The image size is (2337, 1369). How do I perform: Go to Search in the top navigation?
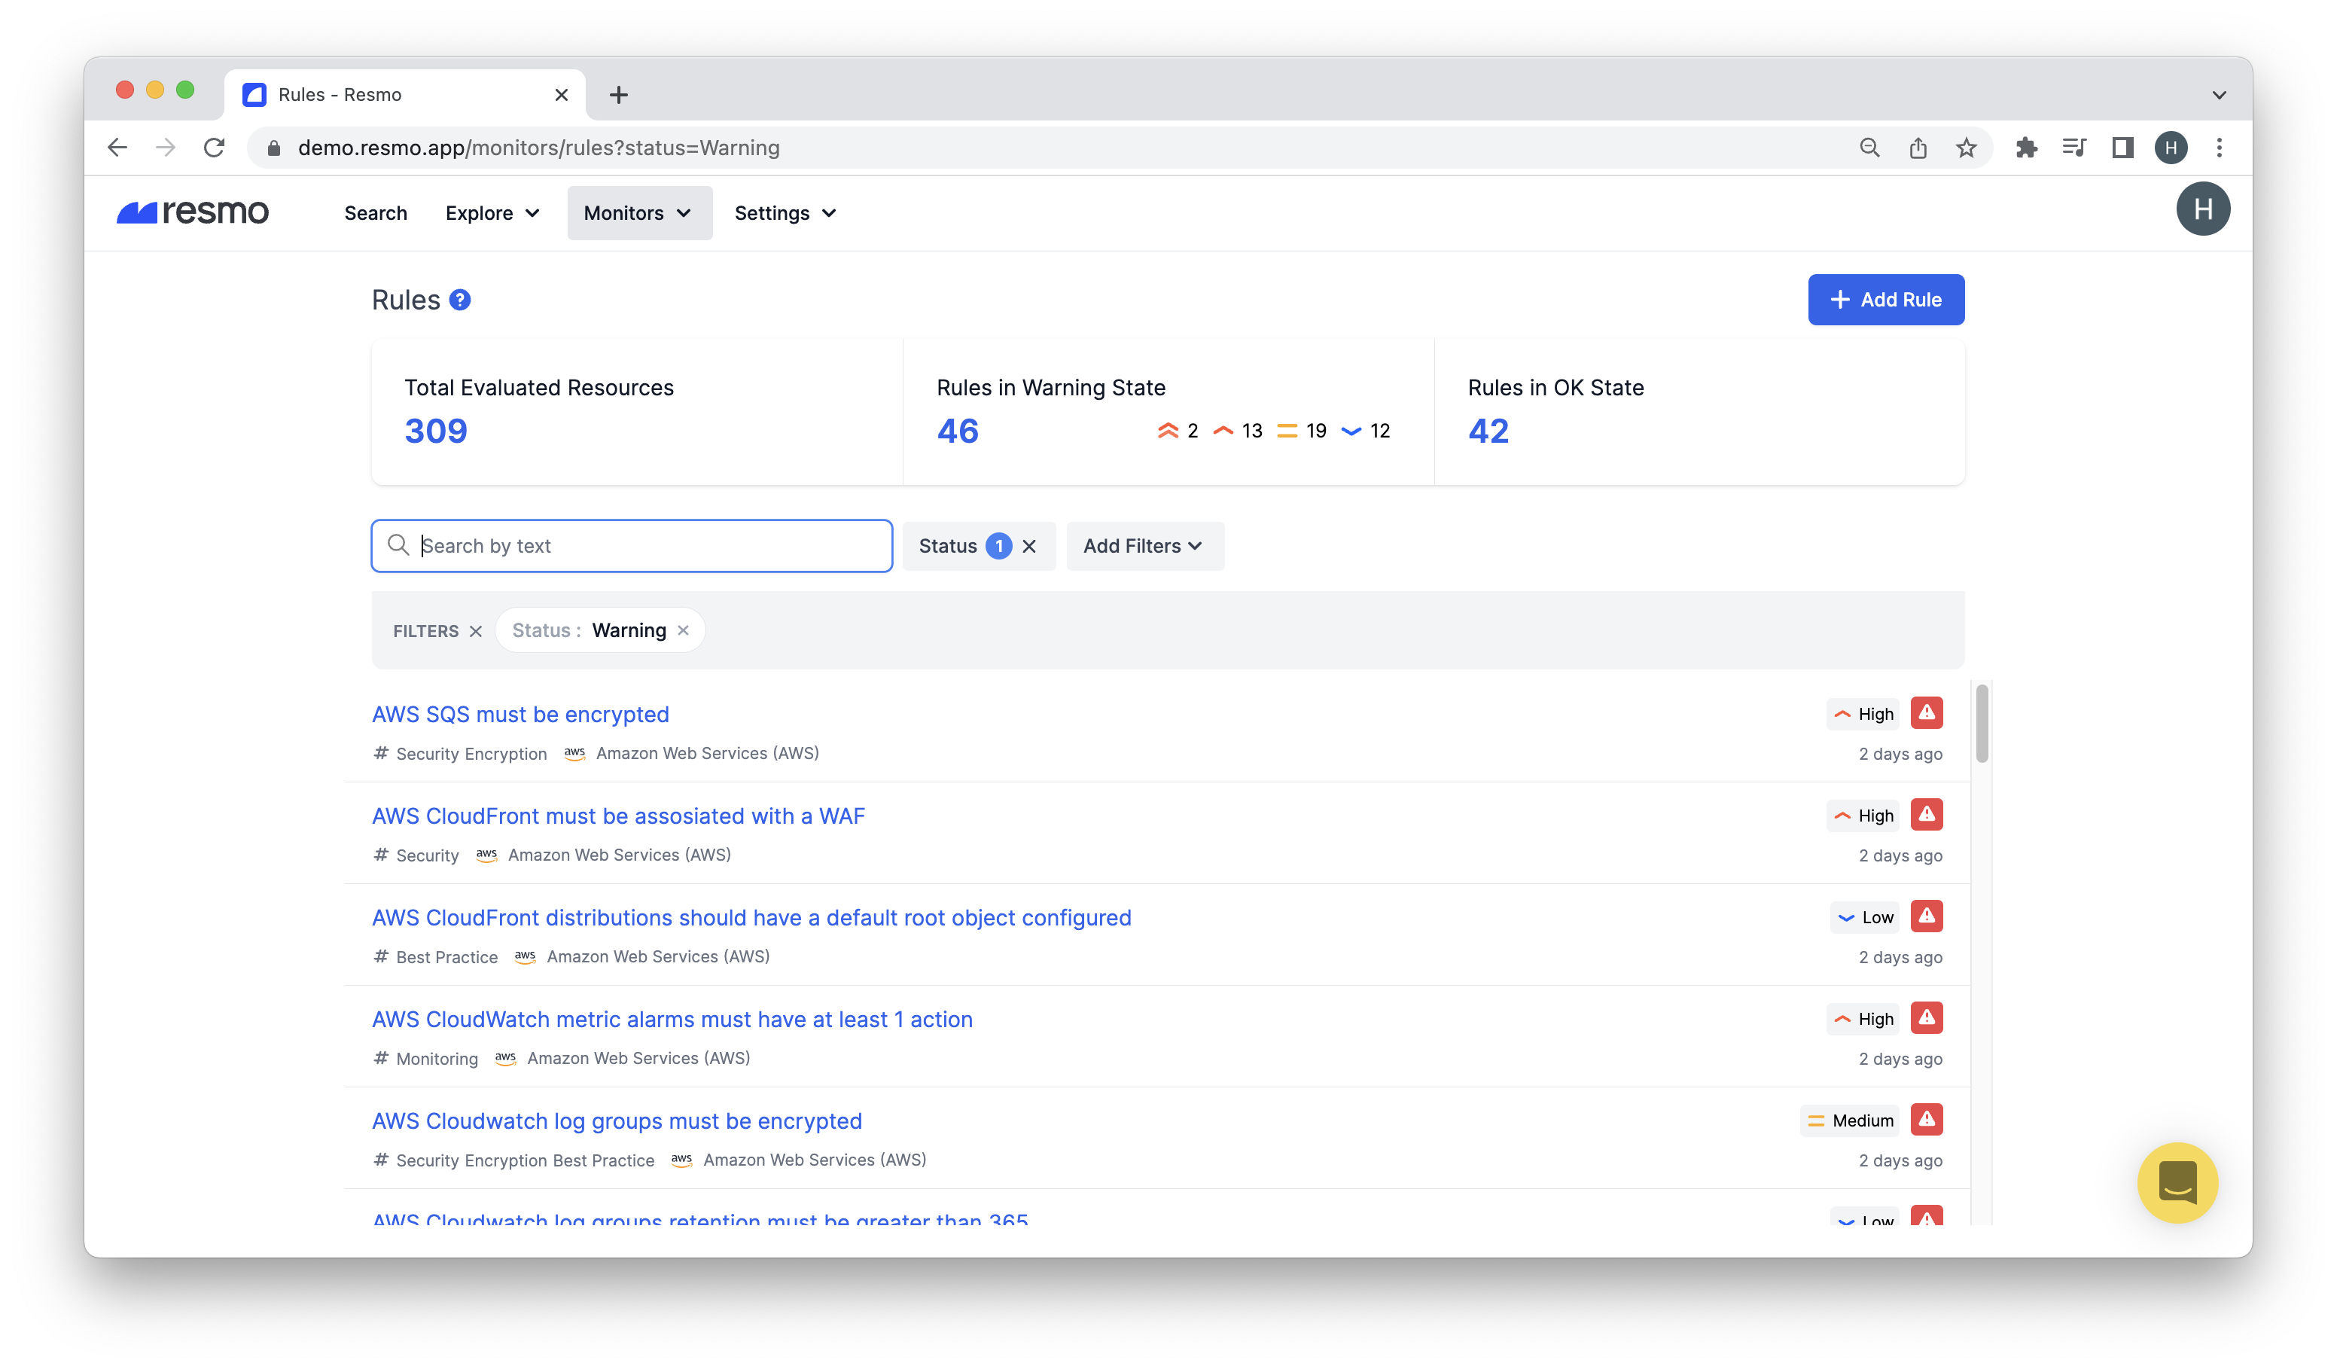pyautogui.click(x=376, y=213)
